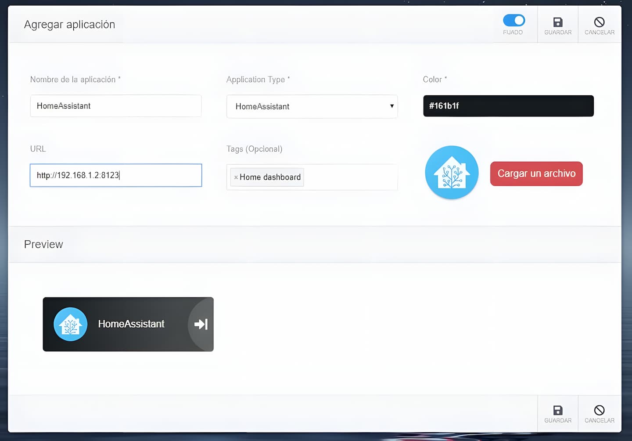The width and height of the screenshot is (632, 441).
Task: Open the #161b1f color picker field
Action: pyautogui.click(x=508, y=106)
